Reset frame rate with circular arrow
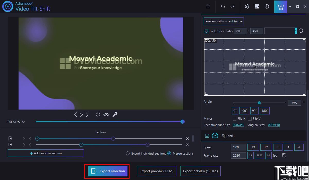309x180 pixels. 284,155
